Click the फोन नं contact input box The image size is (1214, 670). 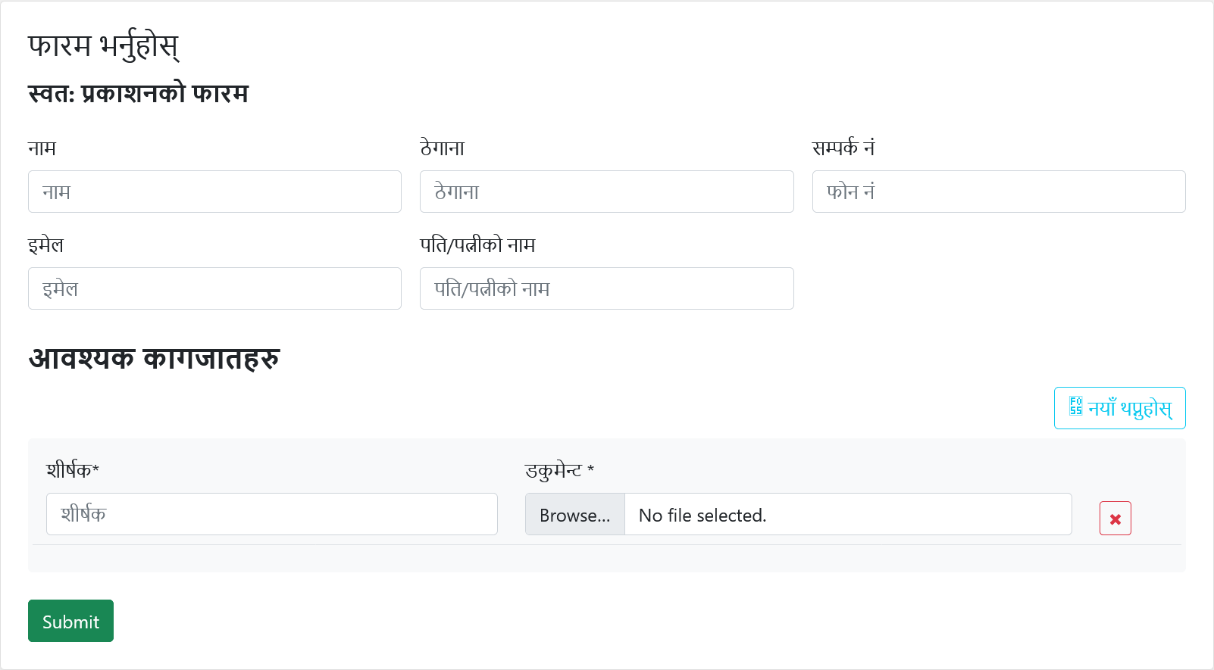998,192
